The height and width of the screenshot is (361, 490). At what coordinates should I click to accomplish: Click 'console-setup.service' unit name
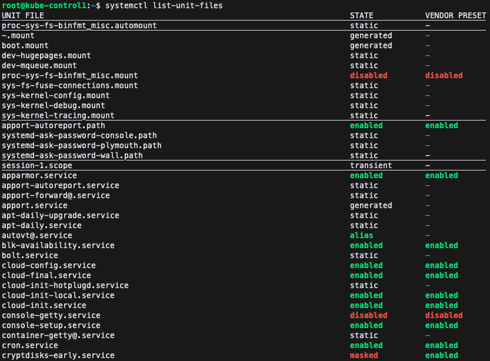point(51,325)
